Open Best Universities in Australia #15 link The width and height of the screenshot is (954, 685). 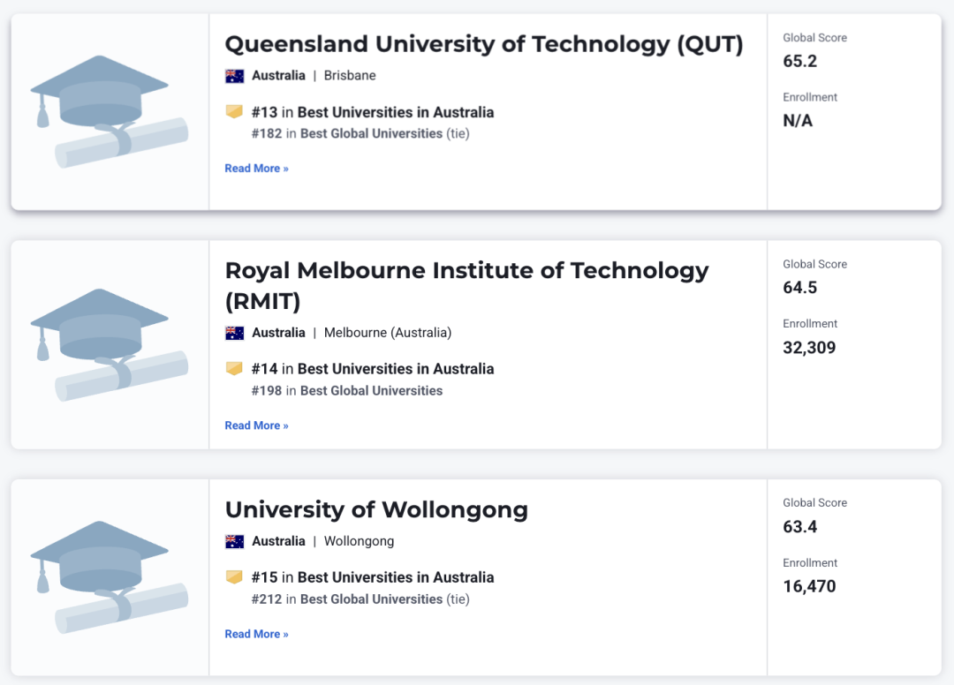click(396, 577)
